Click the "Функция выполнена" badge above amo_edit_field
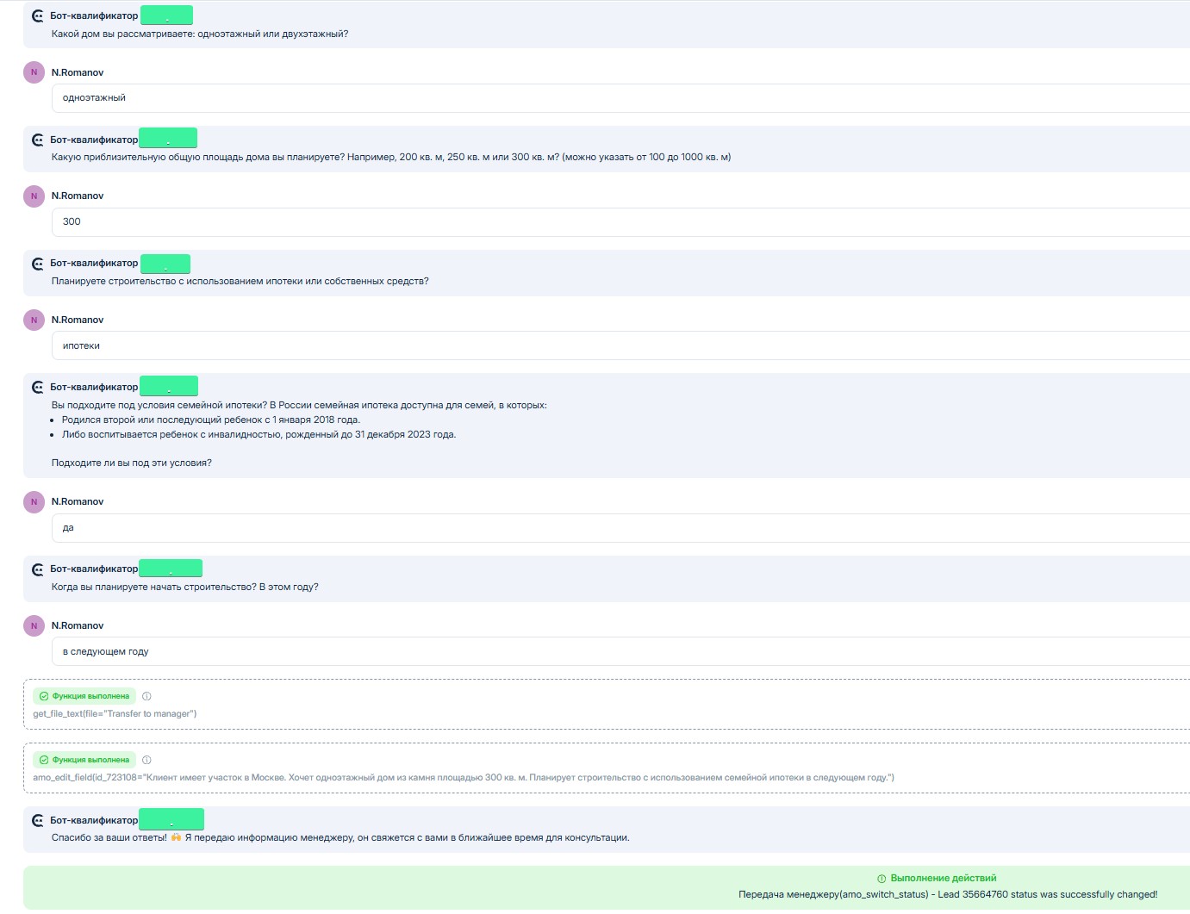Screen dimensions: 1190x914 pos(84,760)
